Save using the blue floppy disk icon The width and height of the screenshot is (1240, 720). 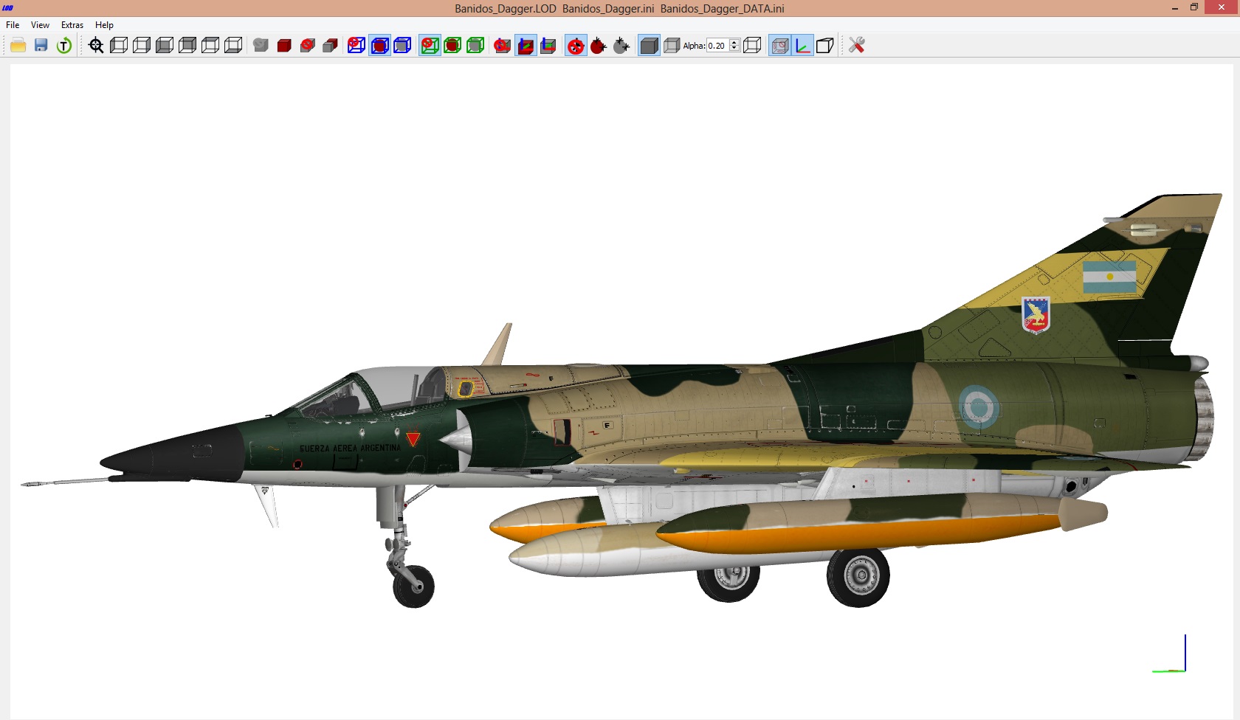pos(41,45)
